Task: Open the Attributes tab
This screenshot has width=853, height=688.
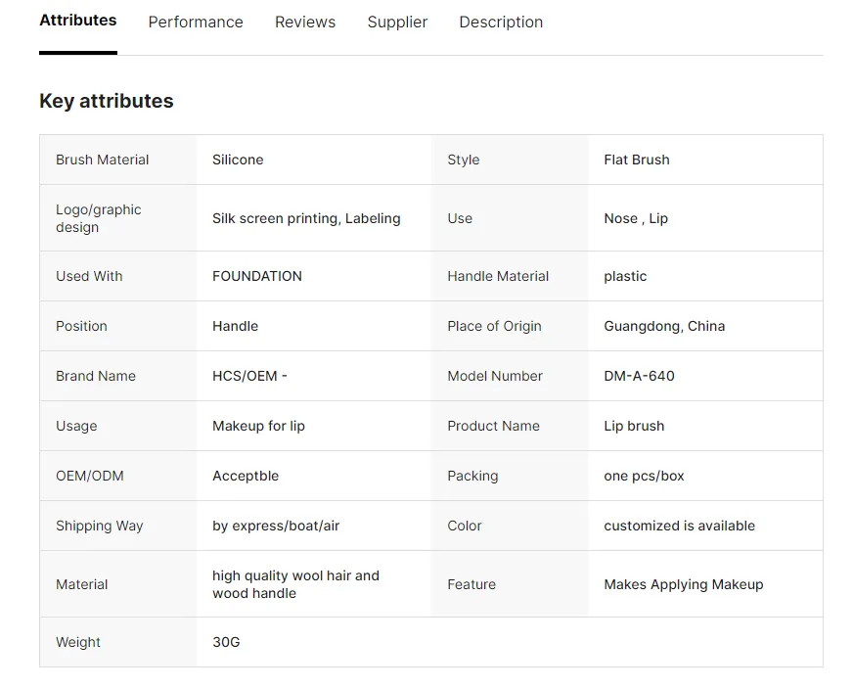Action: [x=78, y=21]
